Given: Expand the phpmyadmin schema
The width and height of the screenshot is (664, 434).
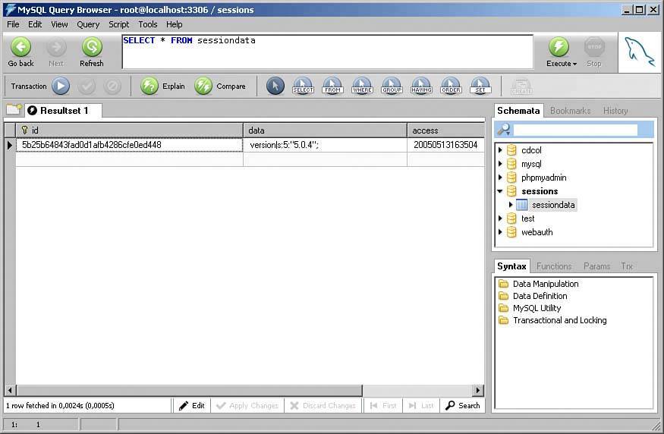Looking at the screenshot, I should coord(501,178).
